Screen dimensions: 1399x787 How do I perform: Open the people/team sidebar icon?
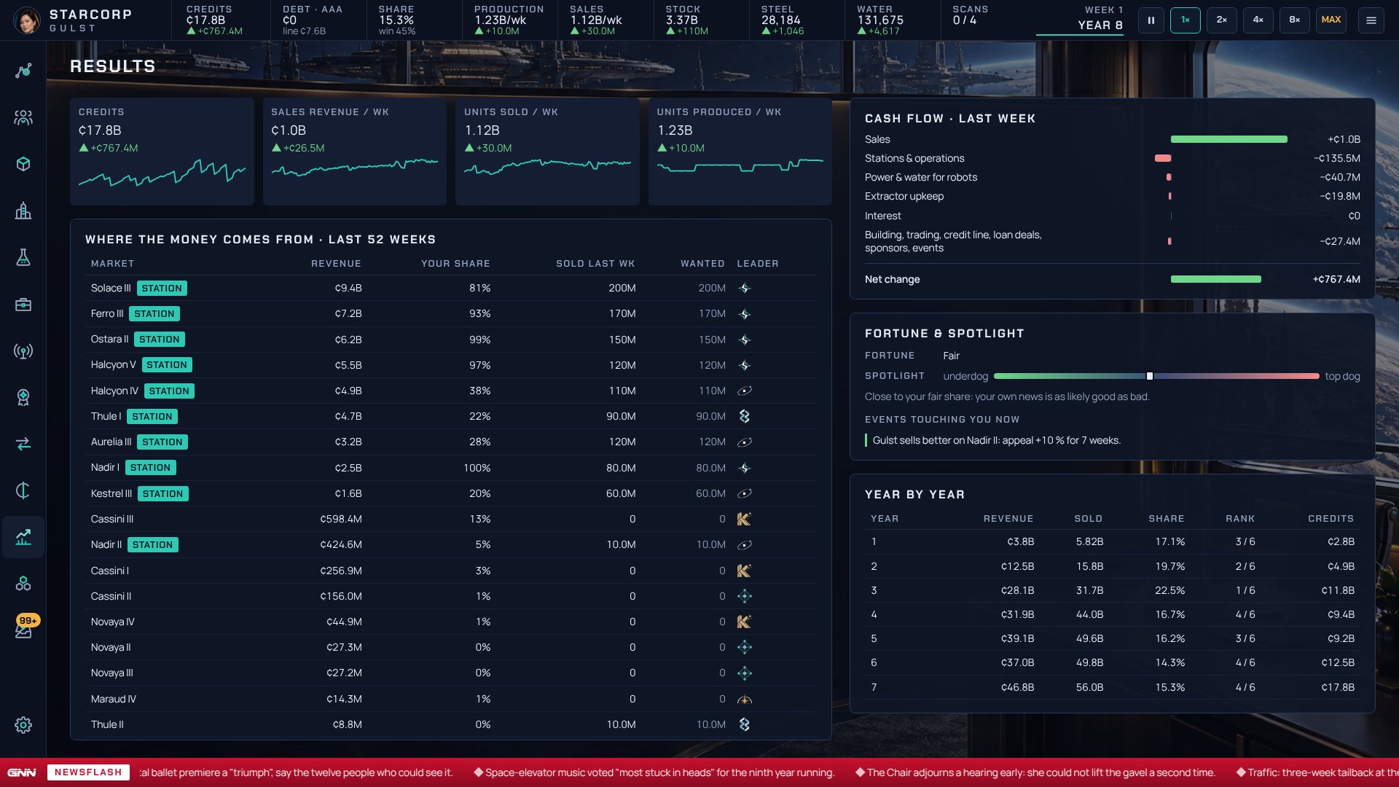pos(23,117)
